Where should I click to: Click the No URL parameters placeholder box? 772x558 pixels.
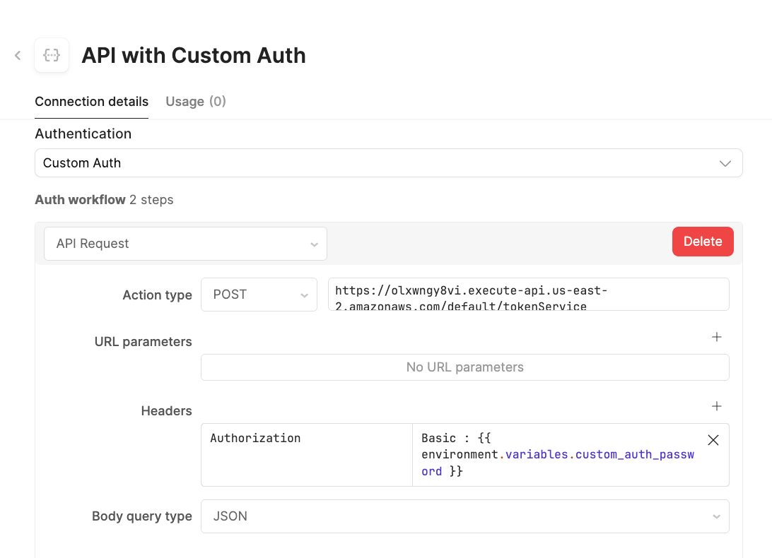[x=464, y=367]
